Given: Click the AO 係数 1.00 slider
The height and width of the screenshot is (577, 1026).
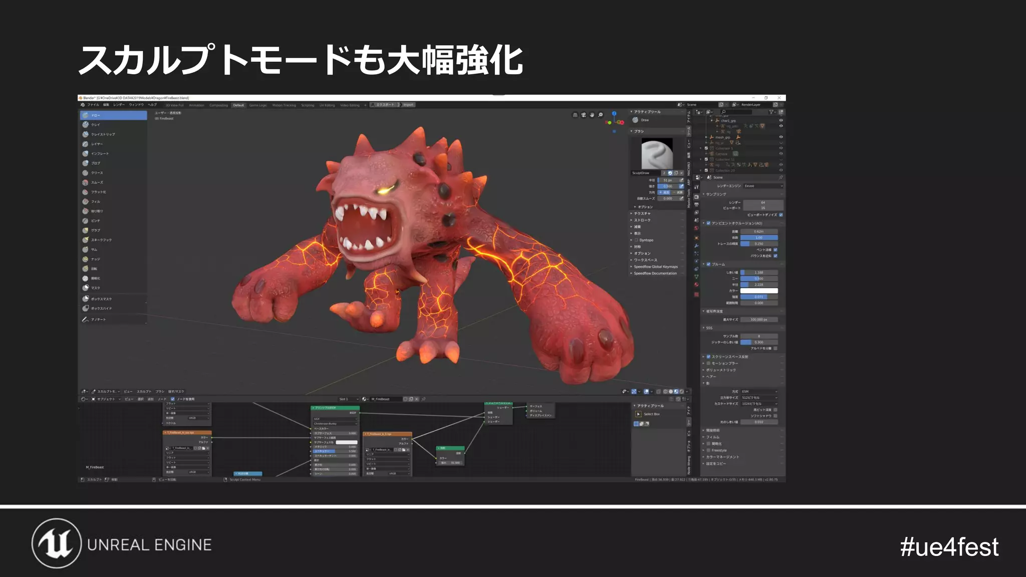Looking at the screenshot, I should click(759, 237).
